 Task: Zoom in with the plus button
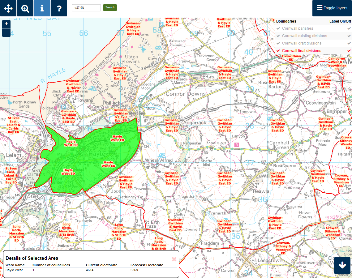pos(6,24)
